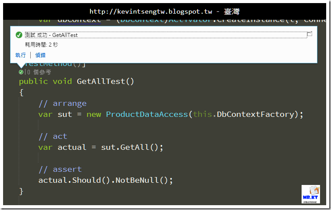Click the Should() method call
This screenshot has width=331, height=210.
click(x=91, y=180)
